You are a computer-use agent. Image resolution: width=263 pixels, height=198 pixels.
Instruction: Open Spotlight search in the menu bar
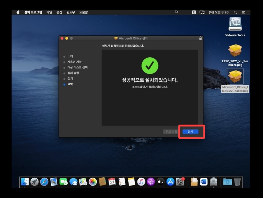[x=235, y=12]
